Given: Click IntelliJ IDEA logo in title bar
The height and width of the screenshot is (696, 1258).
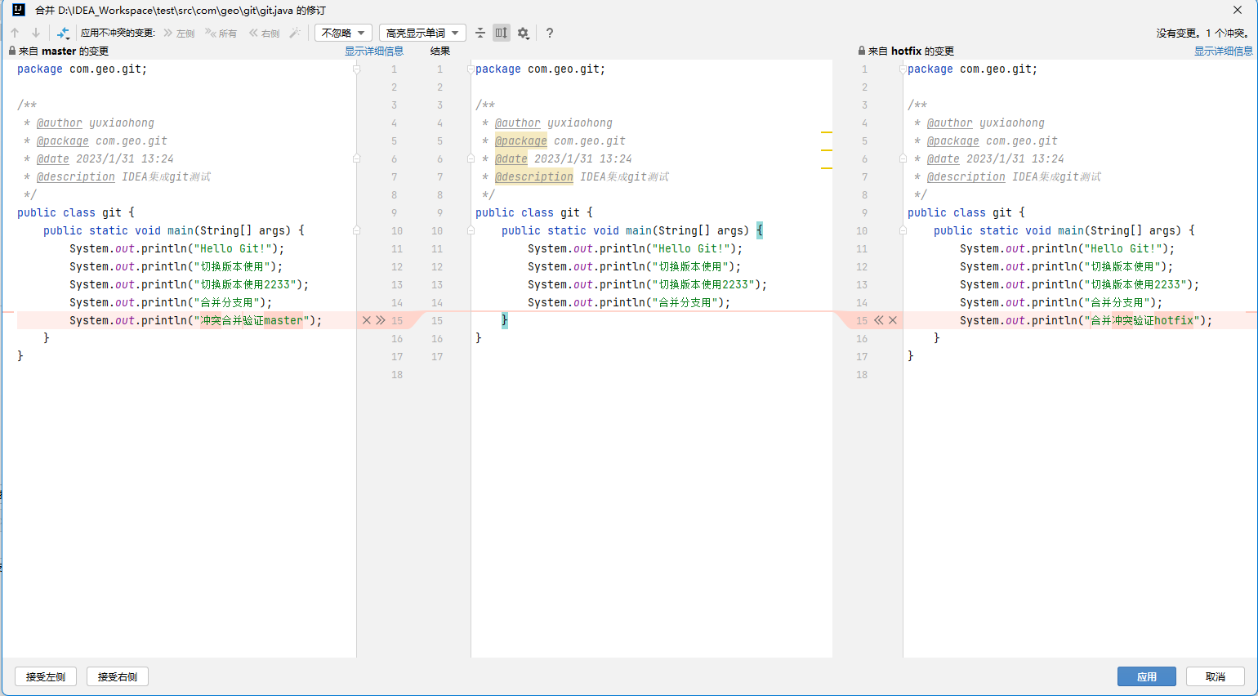Looking at the screenshot, I should pyautogui.click(x=18, y=10).
